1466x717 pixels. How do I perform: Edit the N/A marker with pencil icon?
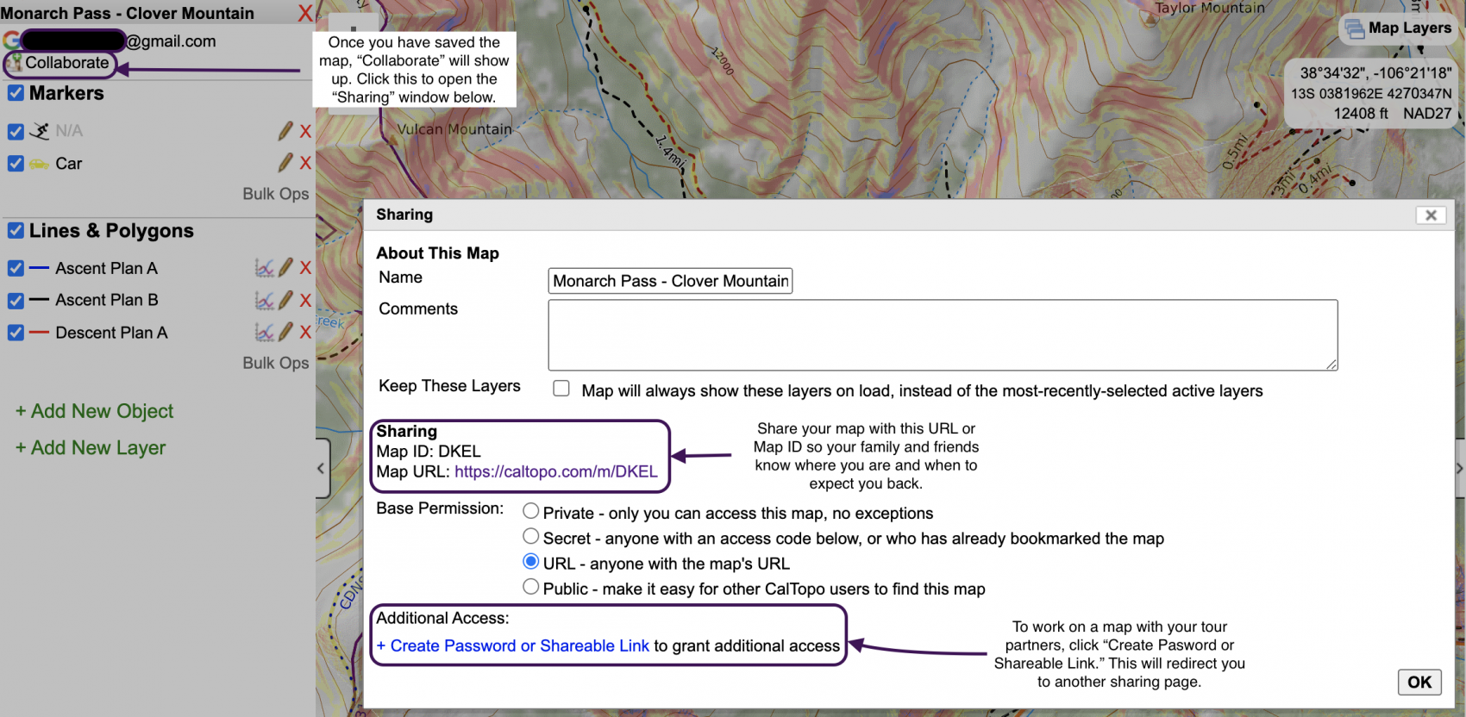[285, 131]
